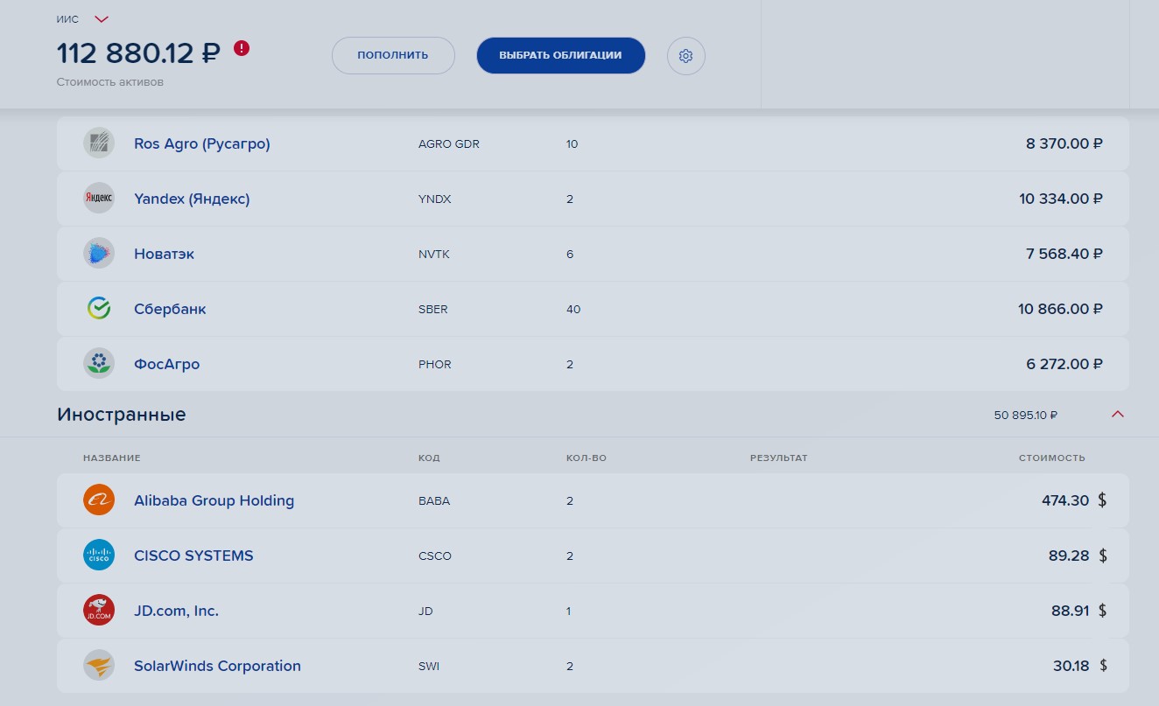Click the Новатэк logo icon

[x=99, y=254]
